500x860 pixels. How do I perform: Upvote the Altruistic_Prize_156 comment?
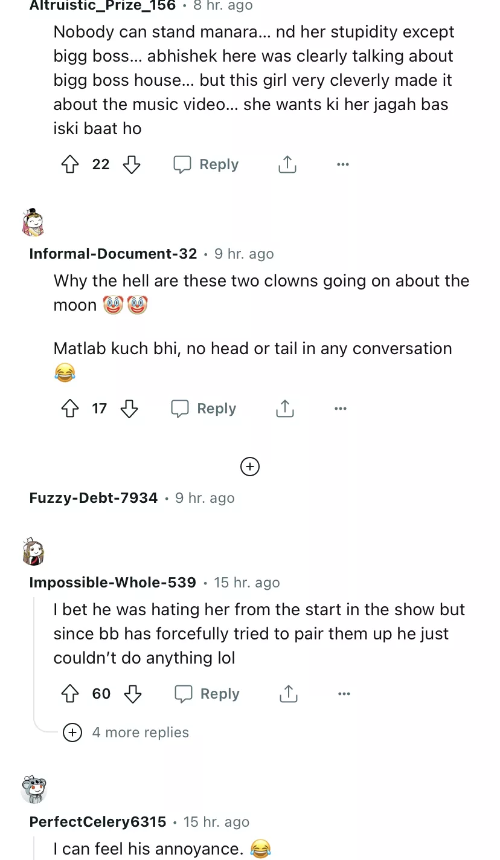[x=71, y=164]
